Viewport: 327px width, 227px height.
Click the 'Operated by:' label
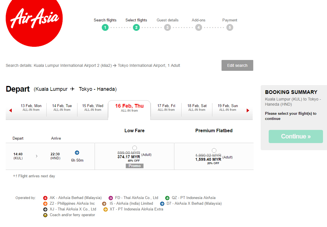click(25, 198)
